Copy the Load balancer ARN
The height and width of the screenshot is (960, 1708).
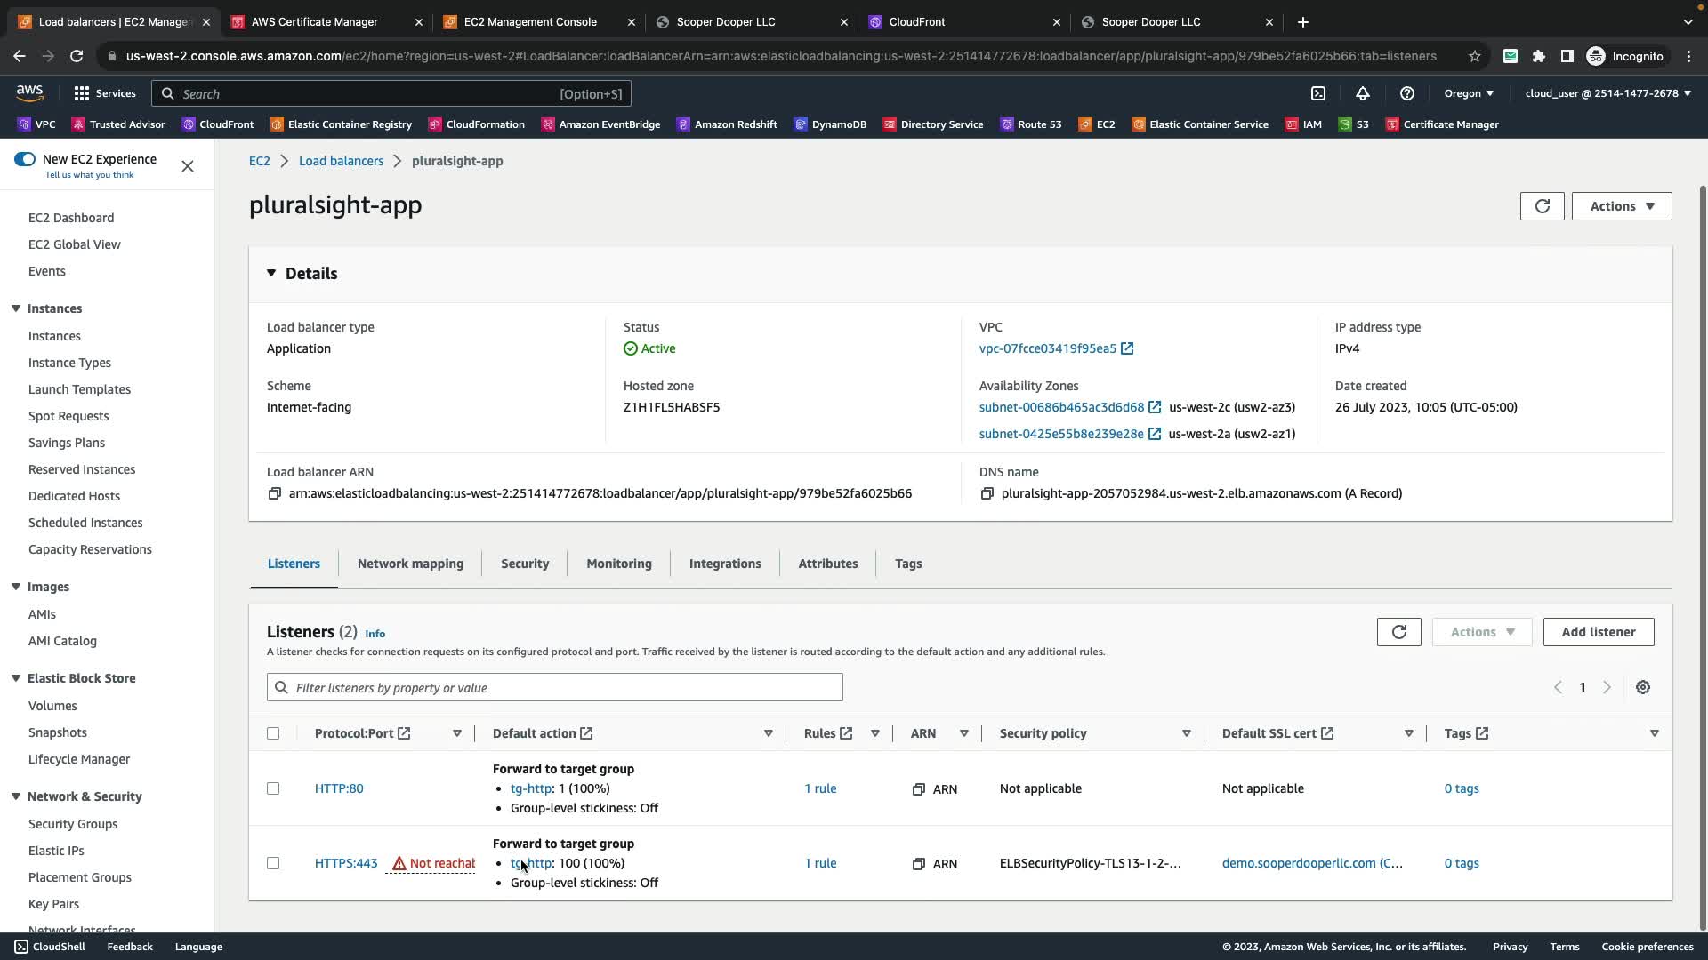pos(275,493)
